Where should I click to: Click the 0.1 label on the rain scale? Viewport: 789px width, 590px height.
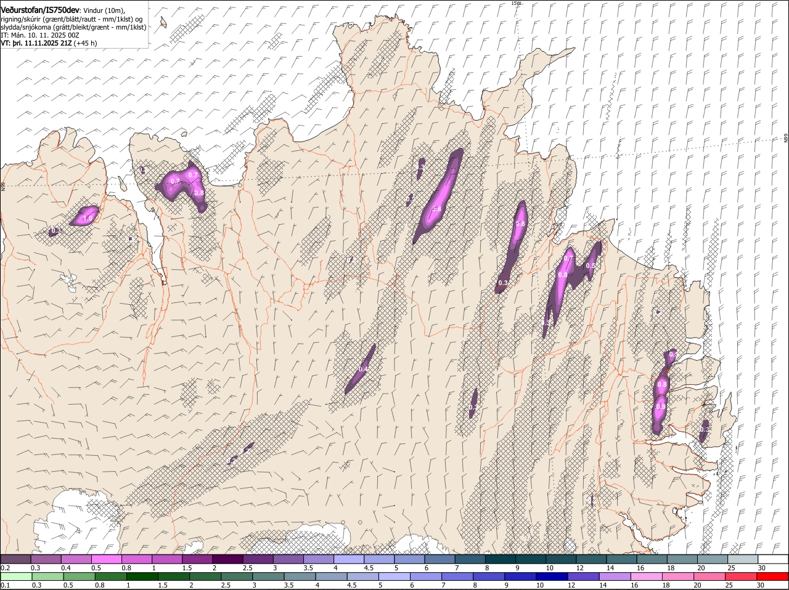point(5,584)
